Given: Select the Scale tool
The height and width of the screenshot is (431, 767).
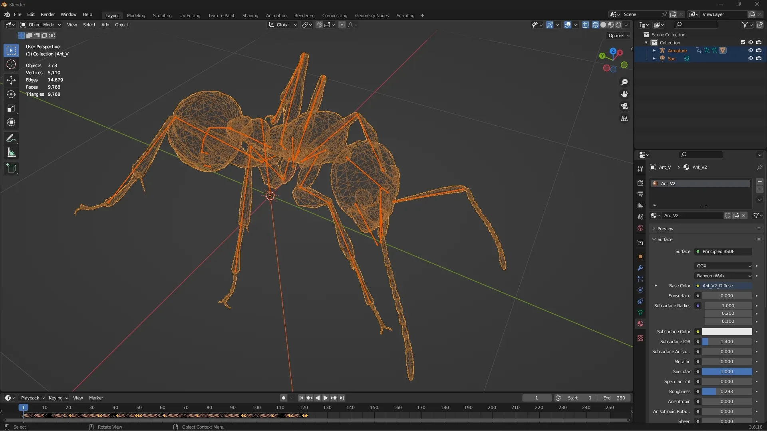Looking at the screenshot, I should (x=11, y=109).
